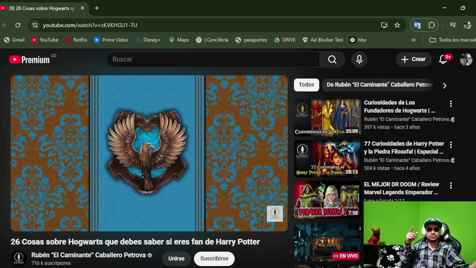Click the Ravenclaw crest video player

149,153
